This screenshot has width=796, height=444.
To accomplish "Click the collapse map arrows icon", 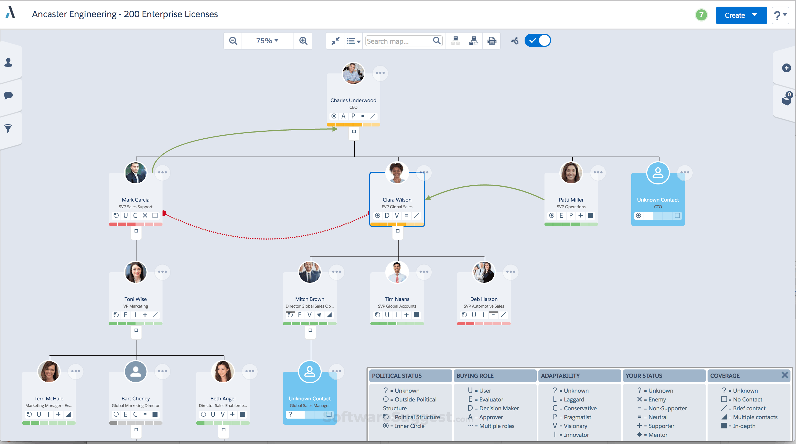I will point(336,40).
